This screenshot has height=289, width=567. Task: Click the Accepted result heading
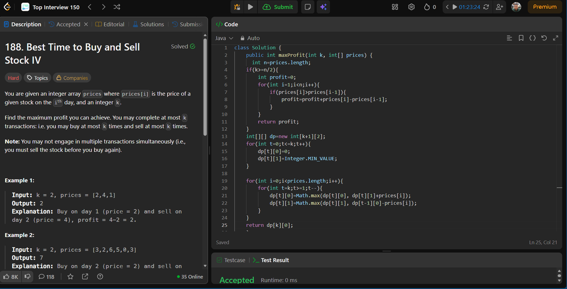(x=237, y=280)
